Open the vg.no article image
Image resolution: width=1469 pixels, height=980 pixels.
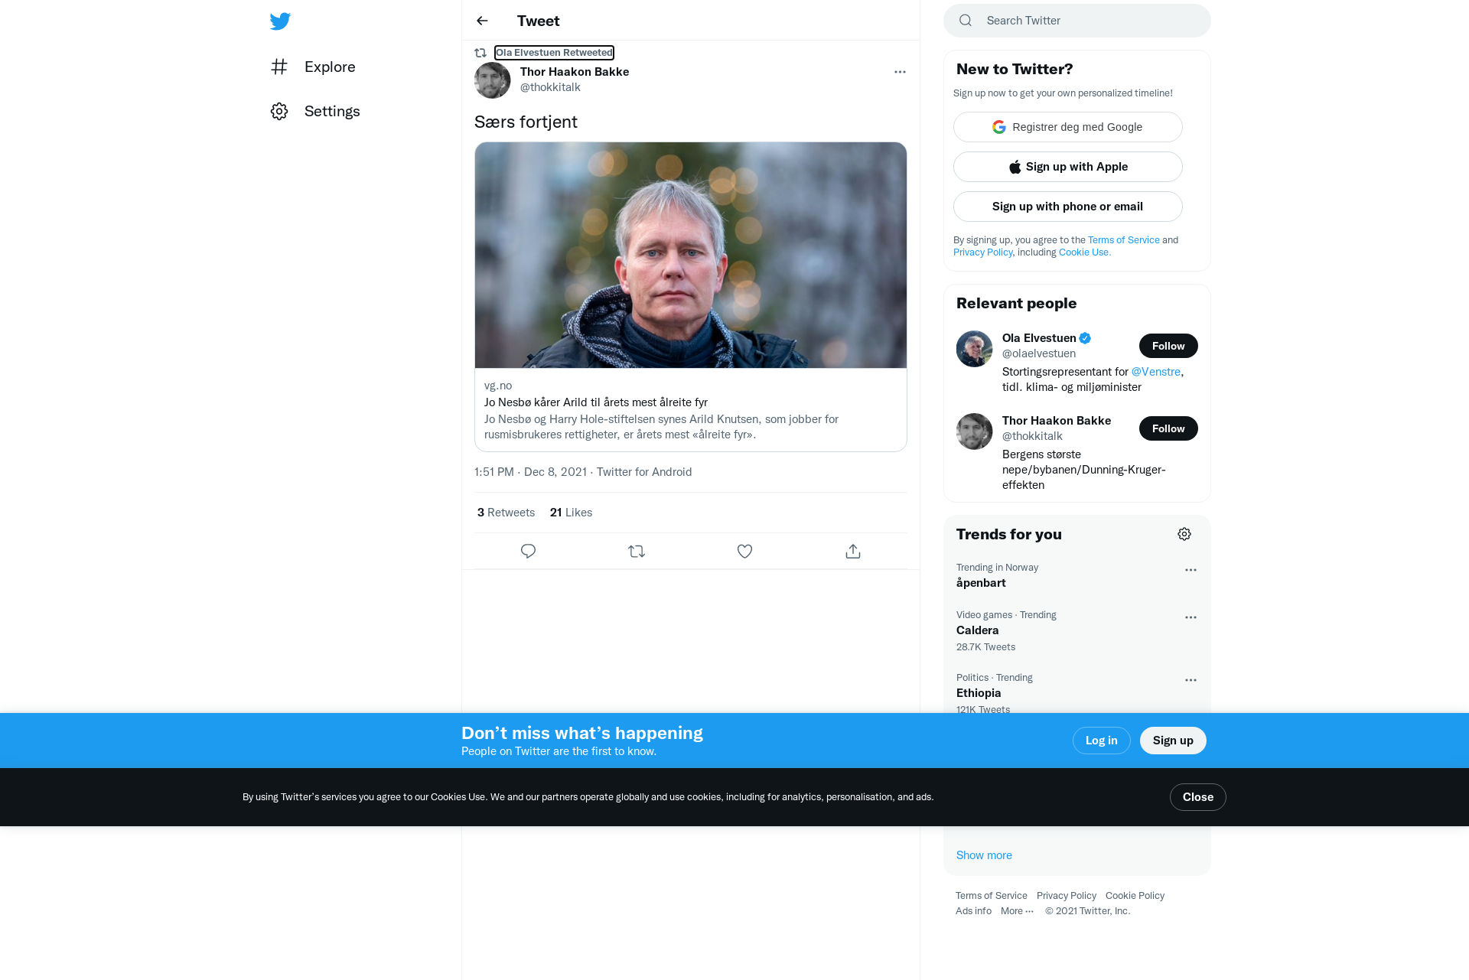point(691,255)
